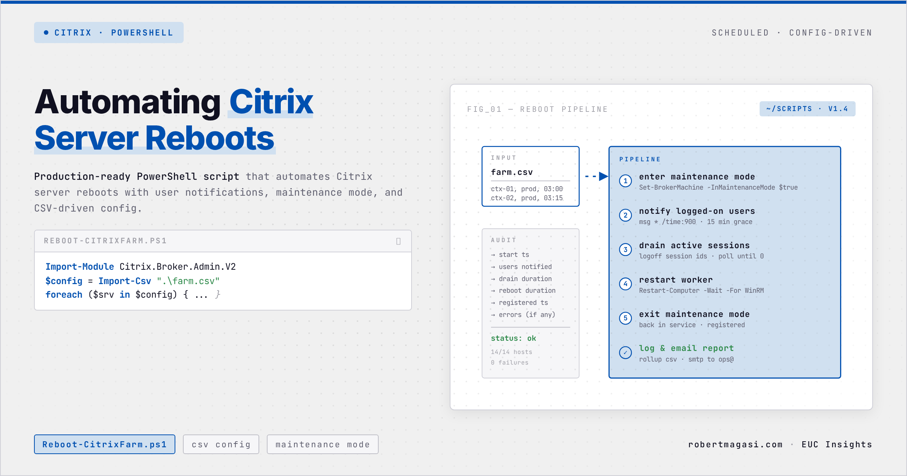Expand the farm.csv INPUT card

click(x=530, y=176)
